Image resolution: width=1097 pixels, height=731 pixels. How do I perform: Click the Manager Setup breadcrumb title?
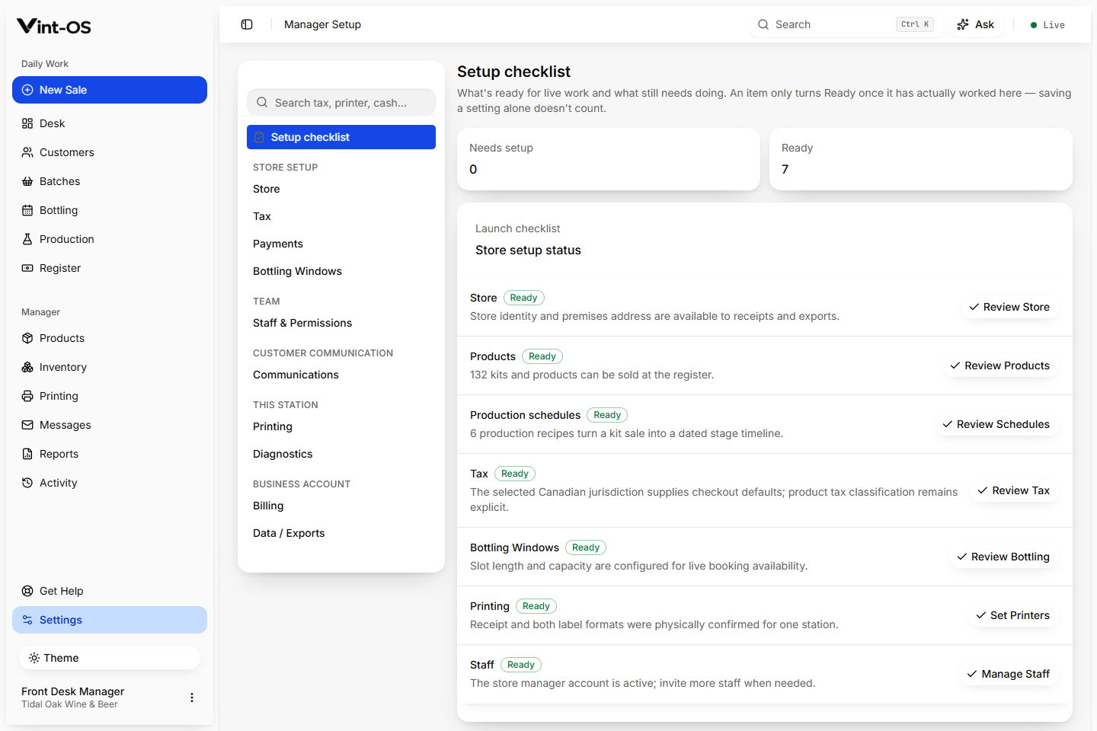tap(322, 24)
